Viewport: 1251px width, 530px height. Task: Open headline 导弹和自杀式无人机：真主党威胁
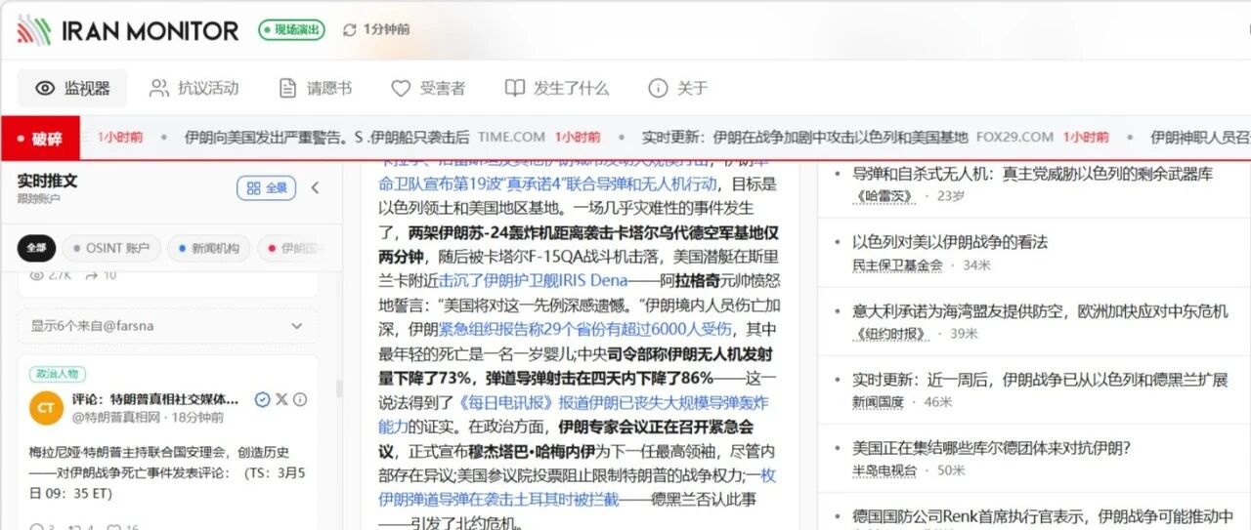pyautogui.click(x=1032, y=175)
